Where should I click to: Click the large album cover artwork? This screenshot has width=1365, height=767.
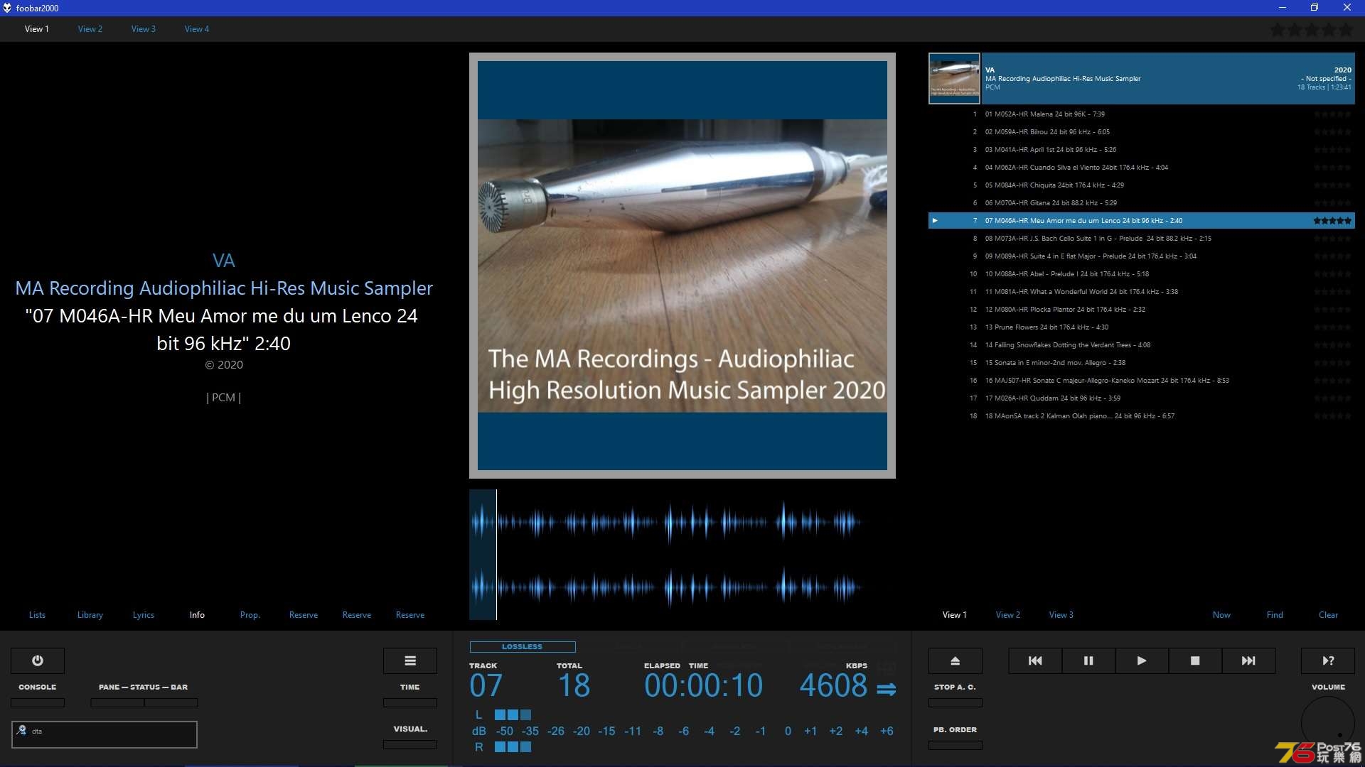tap(682, 266)
